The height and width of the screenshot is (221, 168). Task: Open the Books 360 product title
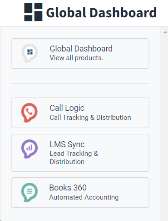coord(68,188)
